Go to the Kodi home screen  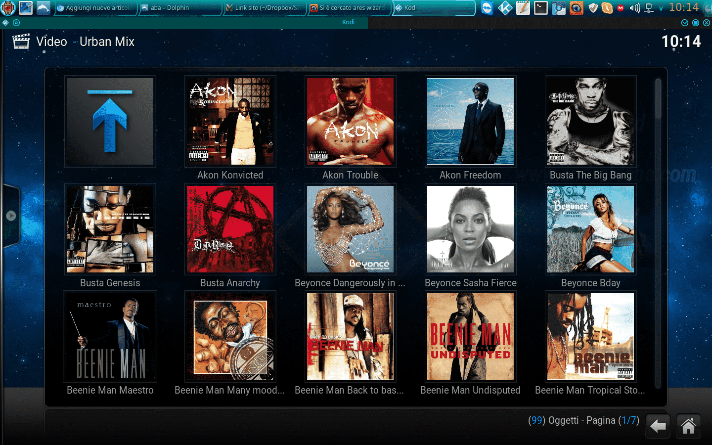tap(688, 426)
